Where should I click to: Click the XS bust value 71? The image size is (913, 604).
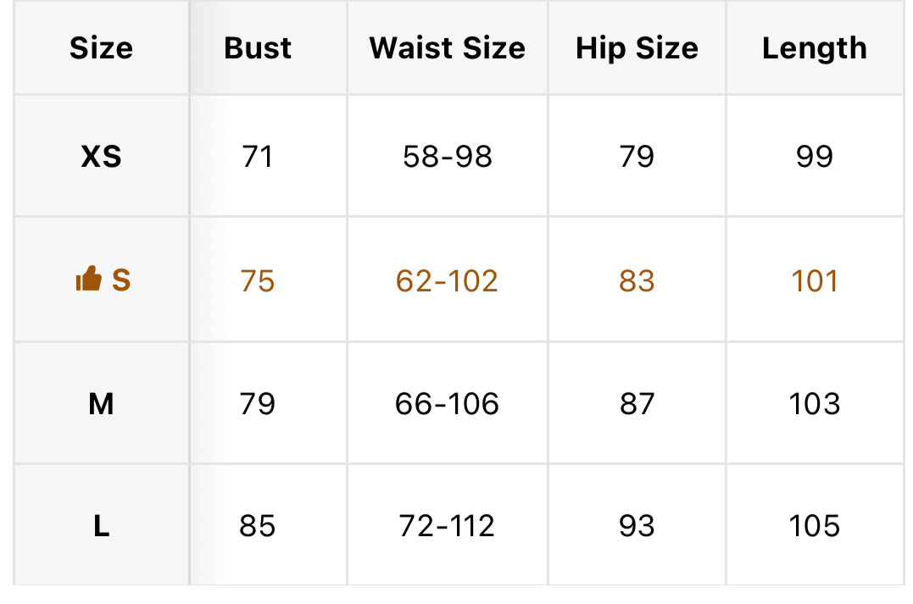point(258,157)
